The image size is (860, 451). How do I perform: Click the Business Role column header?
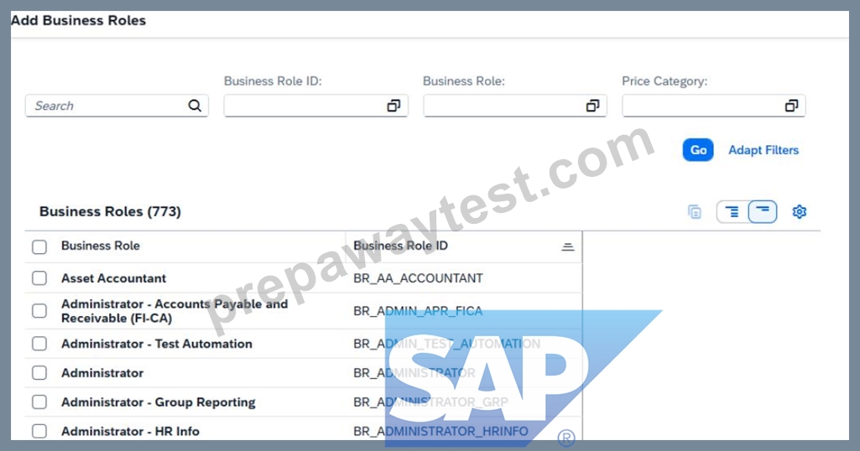click(101, 246)
